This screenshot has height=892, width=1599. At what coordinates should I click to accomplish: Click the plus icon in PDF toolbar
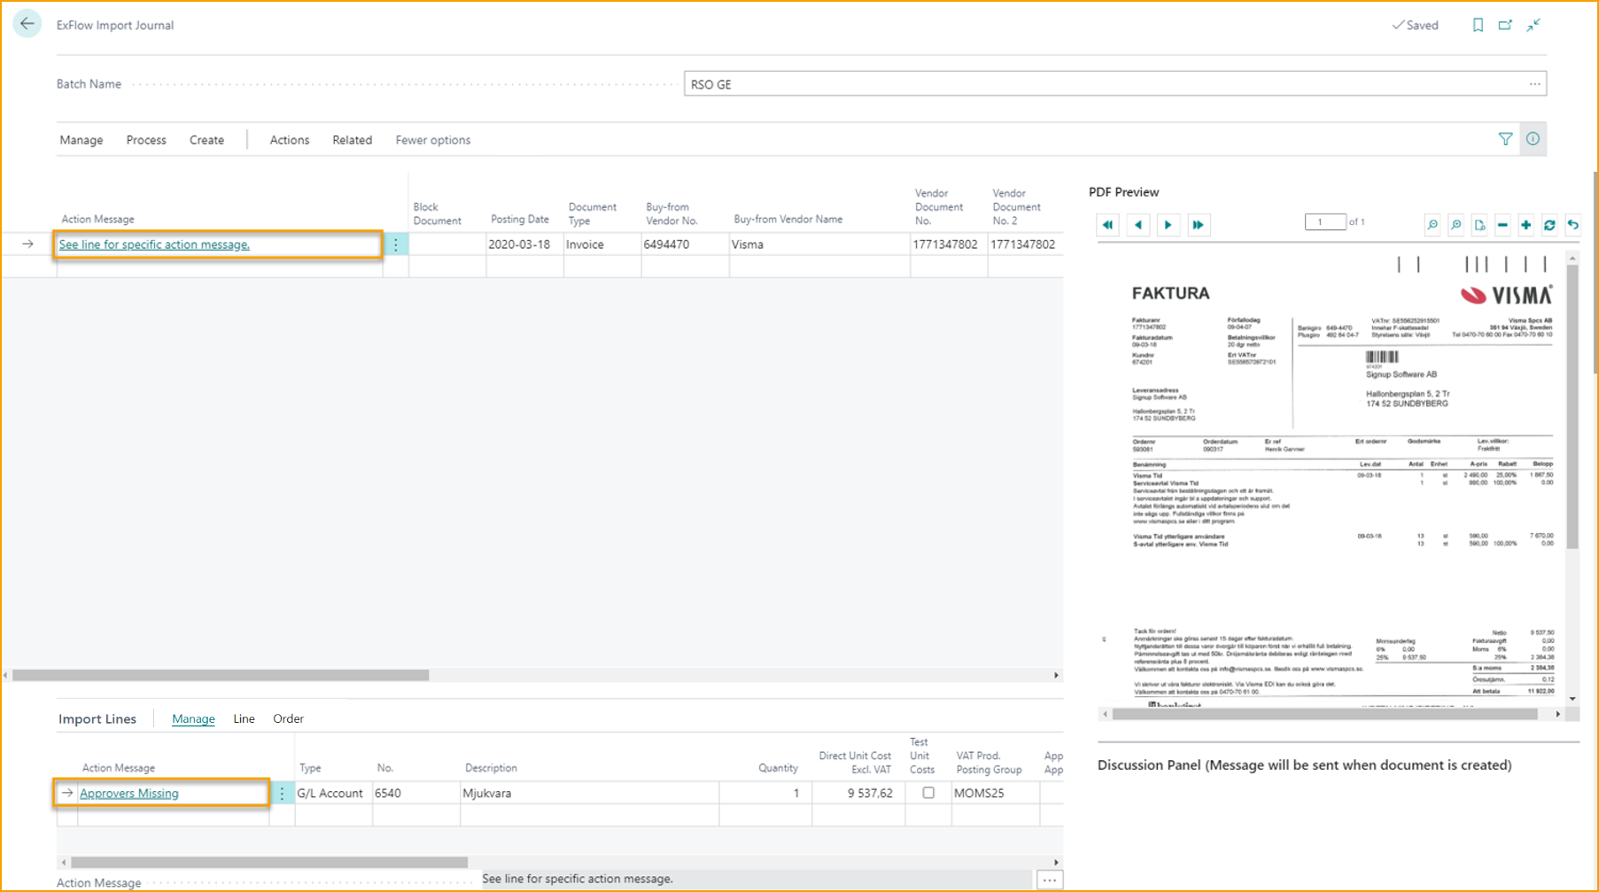[x=1526, y=225]
